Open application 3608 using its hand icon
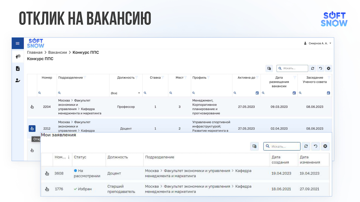Screen dimensions: 360x202 coord(47,173)
